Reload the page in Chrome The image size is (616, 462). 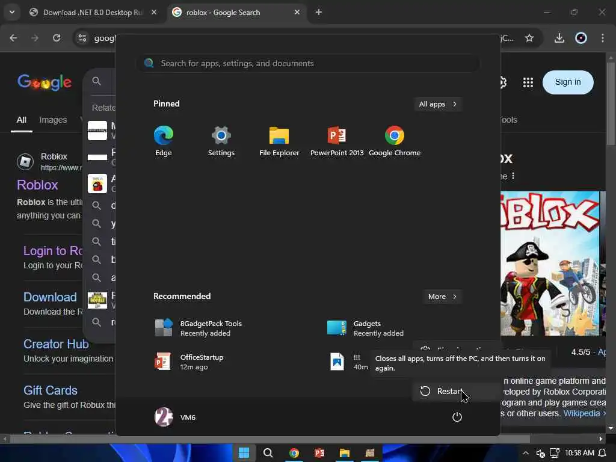click(57, 38)
